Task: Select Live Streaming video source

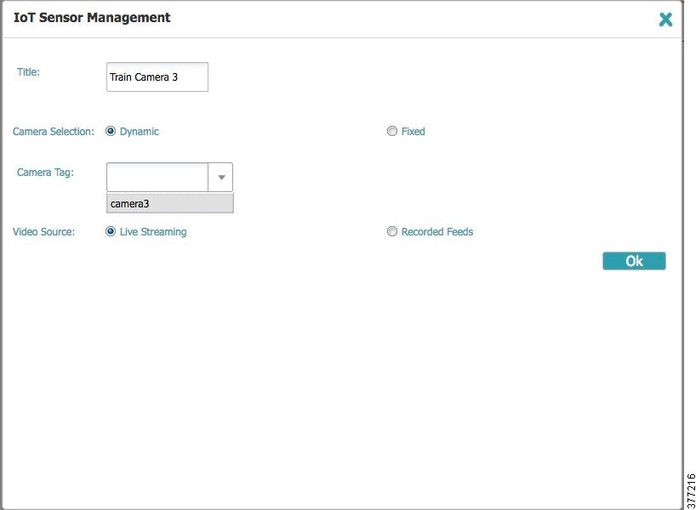Action: coord(111,231)
